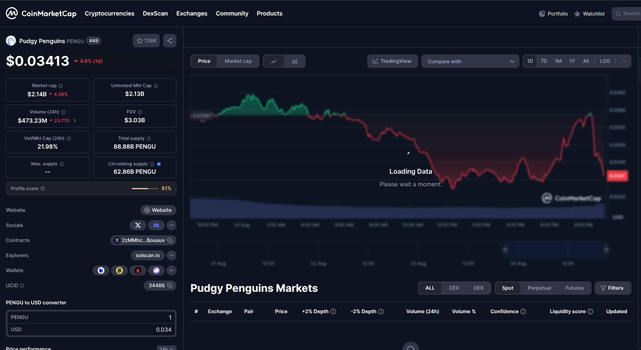Select All chart range
The height and width of the screenshot is (350, 641).
click(586, 61)
